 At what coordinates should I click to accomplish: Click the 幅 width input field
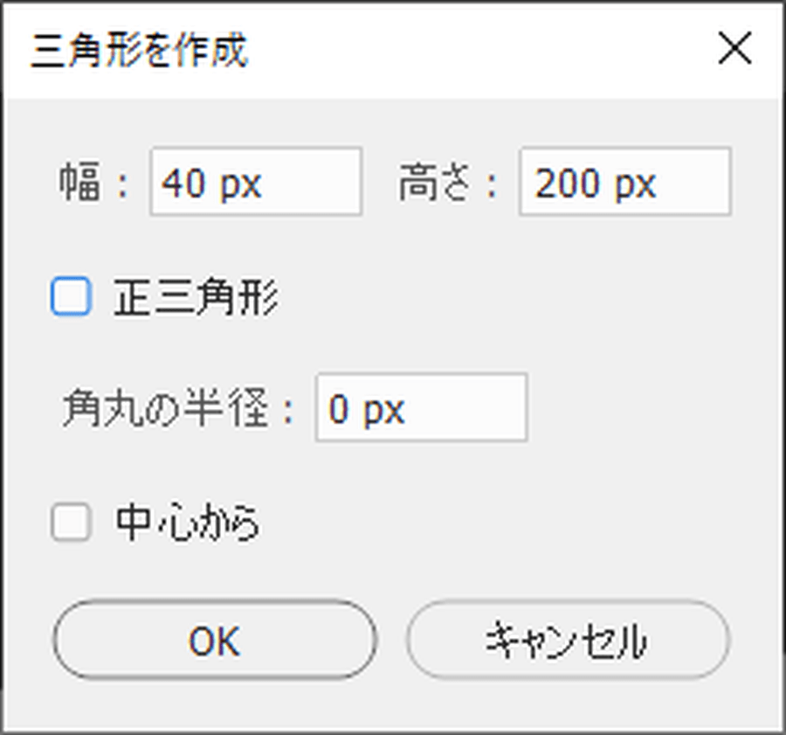click(255, 182)
